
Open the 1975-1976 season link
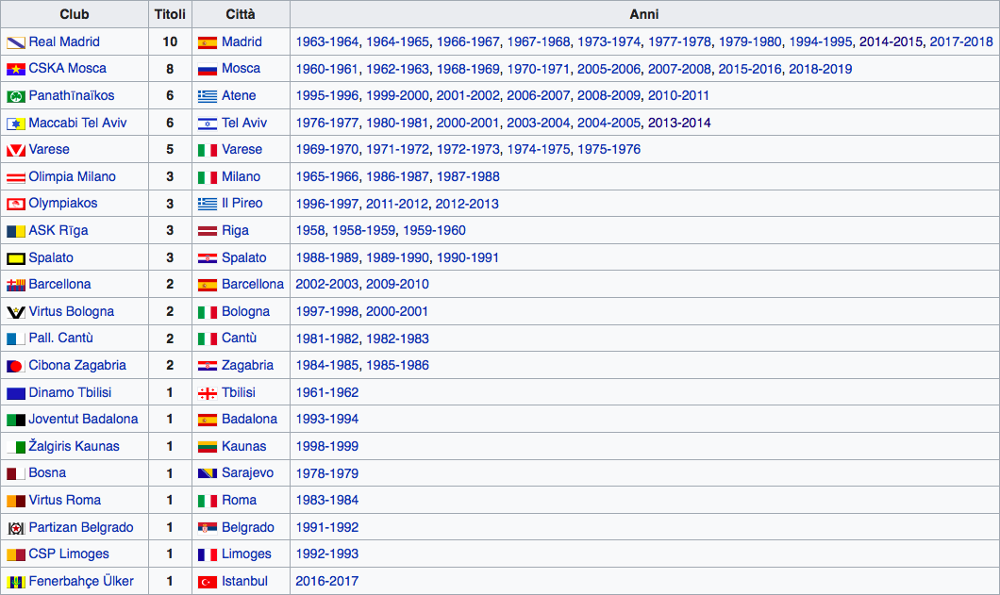point(609,150)
